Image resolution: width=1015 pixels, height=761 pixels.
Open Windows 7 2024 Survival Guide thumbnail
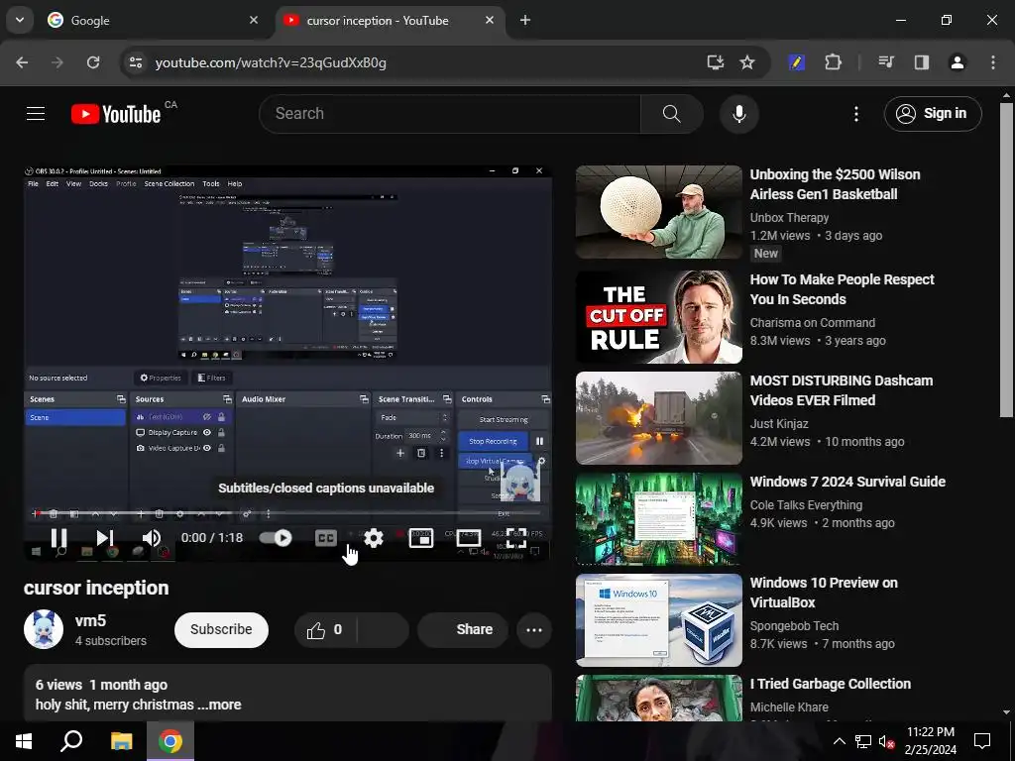659,519
